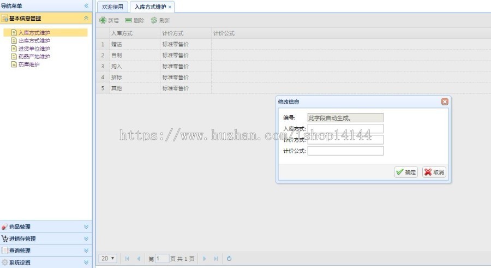The image size is (491, 268).
Task: Select the row 自制
Action: [x=294, y=55]
